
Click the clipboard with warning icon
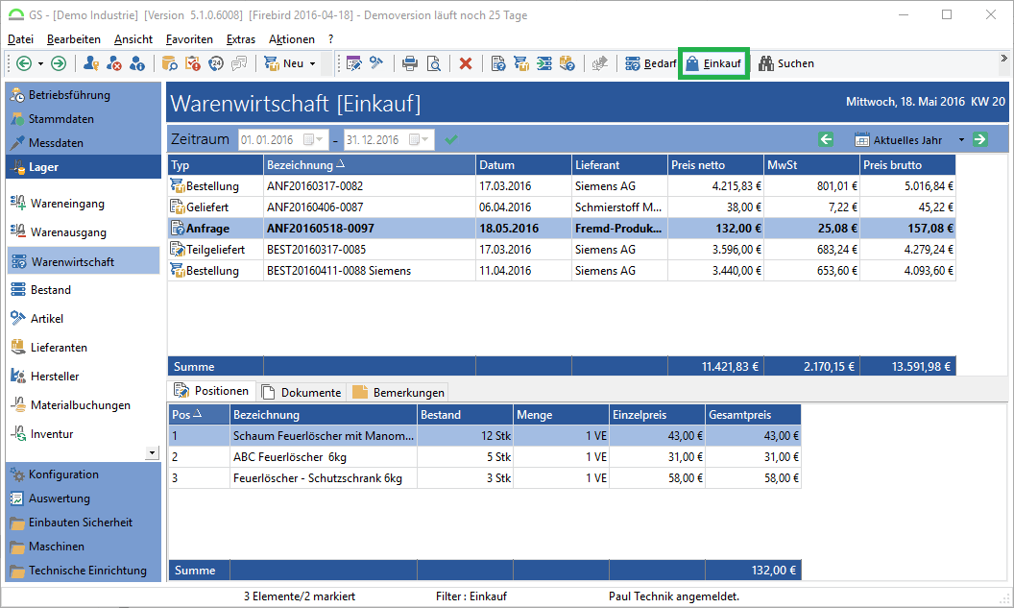193,63
